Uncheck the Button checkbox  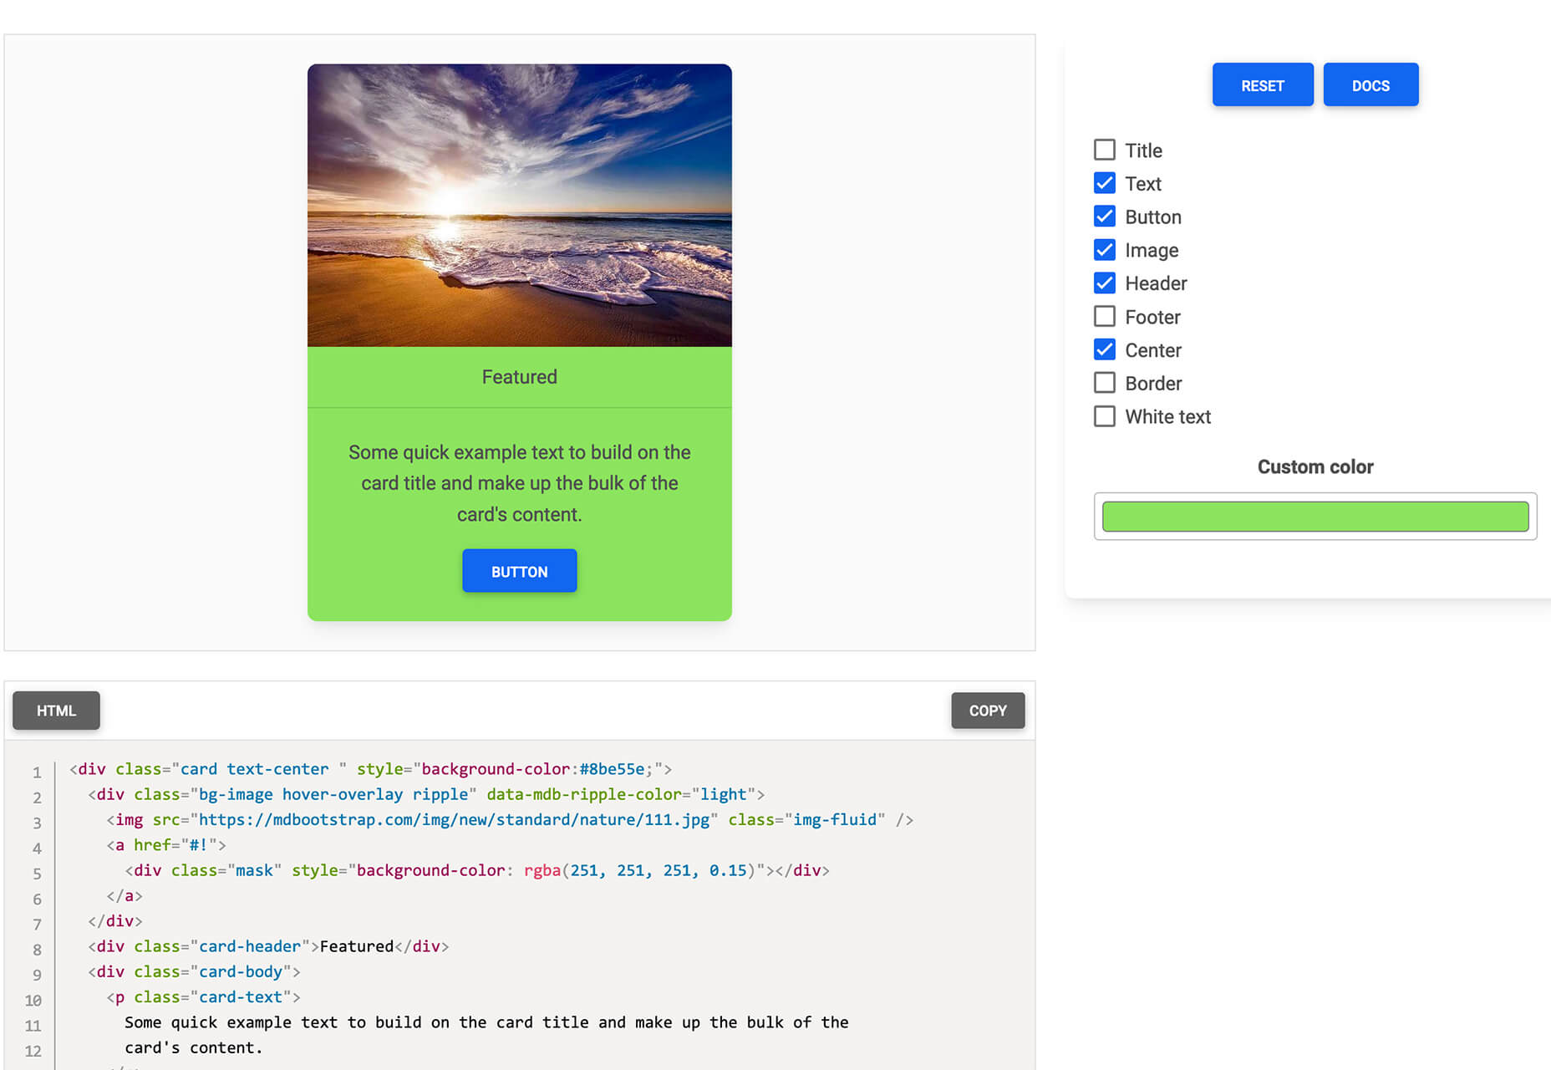[x=1104, y=217]
